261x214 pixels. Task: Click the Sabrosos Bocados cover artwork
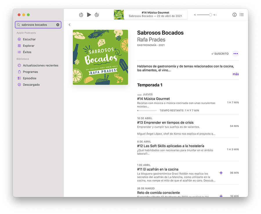click(x=100, y=57)
